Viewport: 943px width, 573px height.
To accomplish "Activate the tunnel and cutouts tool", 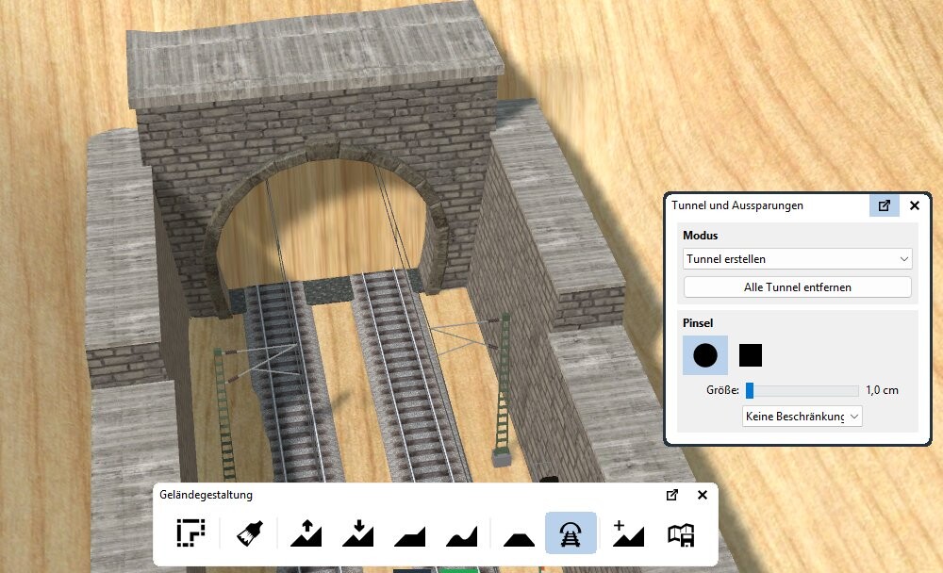I will (571, 532).
